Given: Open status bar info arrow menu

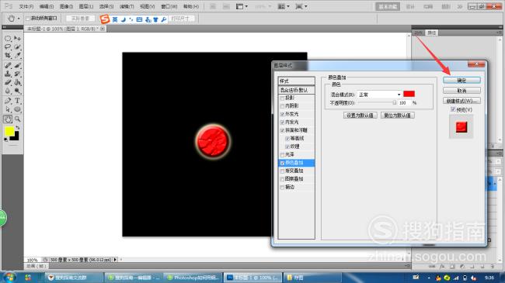Looking at the screenshot, I should click(115, 260).
